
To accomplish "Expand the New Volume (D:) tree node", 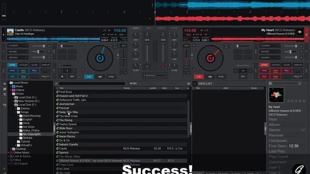I will (14, 101).
